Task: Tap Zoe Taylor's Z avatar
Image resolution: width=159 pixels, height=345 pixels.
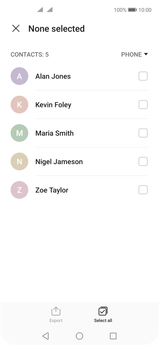Action: click(20, 190)
